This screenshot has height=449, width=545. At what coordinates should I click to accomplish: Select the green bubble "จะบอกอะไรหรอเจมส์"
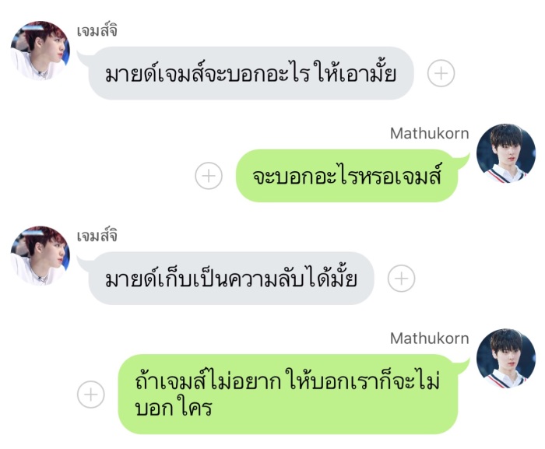coord(346,176)
